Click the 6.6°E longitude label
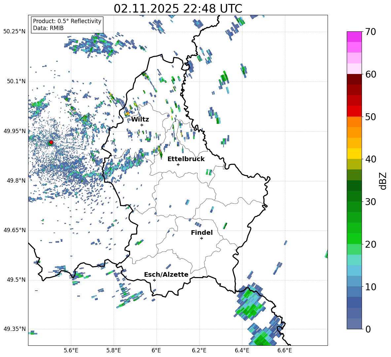The height and width of the screenshot is (357, 391). [x=285, y=350]
